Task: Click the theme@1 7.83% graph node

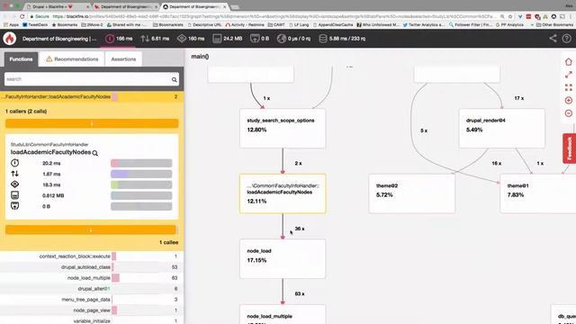Action: [538, 193]
